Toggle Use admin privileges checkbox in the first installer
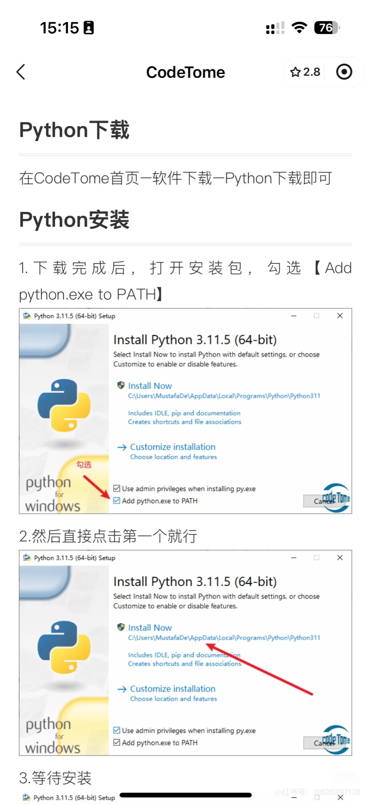The height and width of the screenshot is (805, 371). pyautogui.click(x=117, y=488)
